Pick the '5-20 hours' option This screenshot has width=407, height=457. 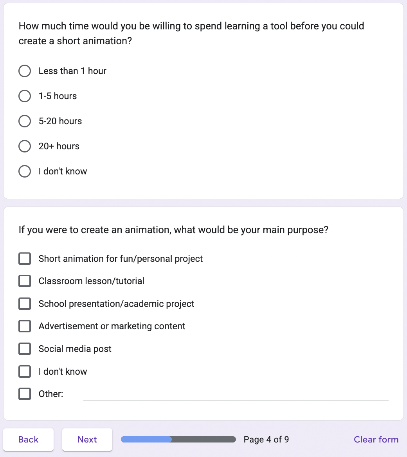[25, 121]
